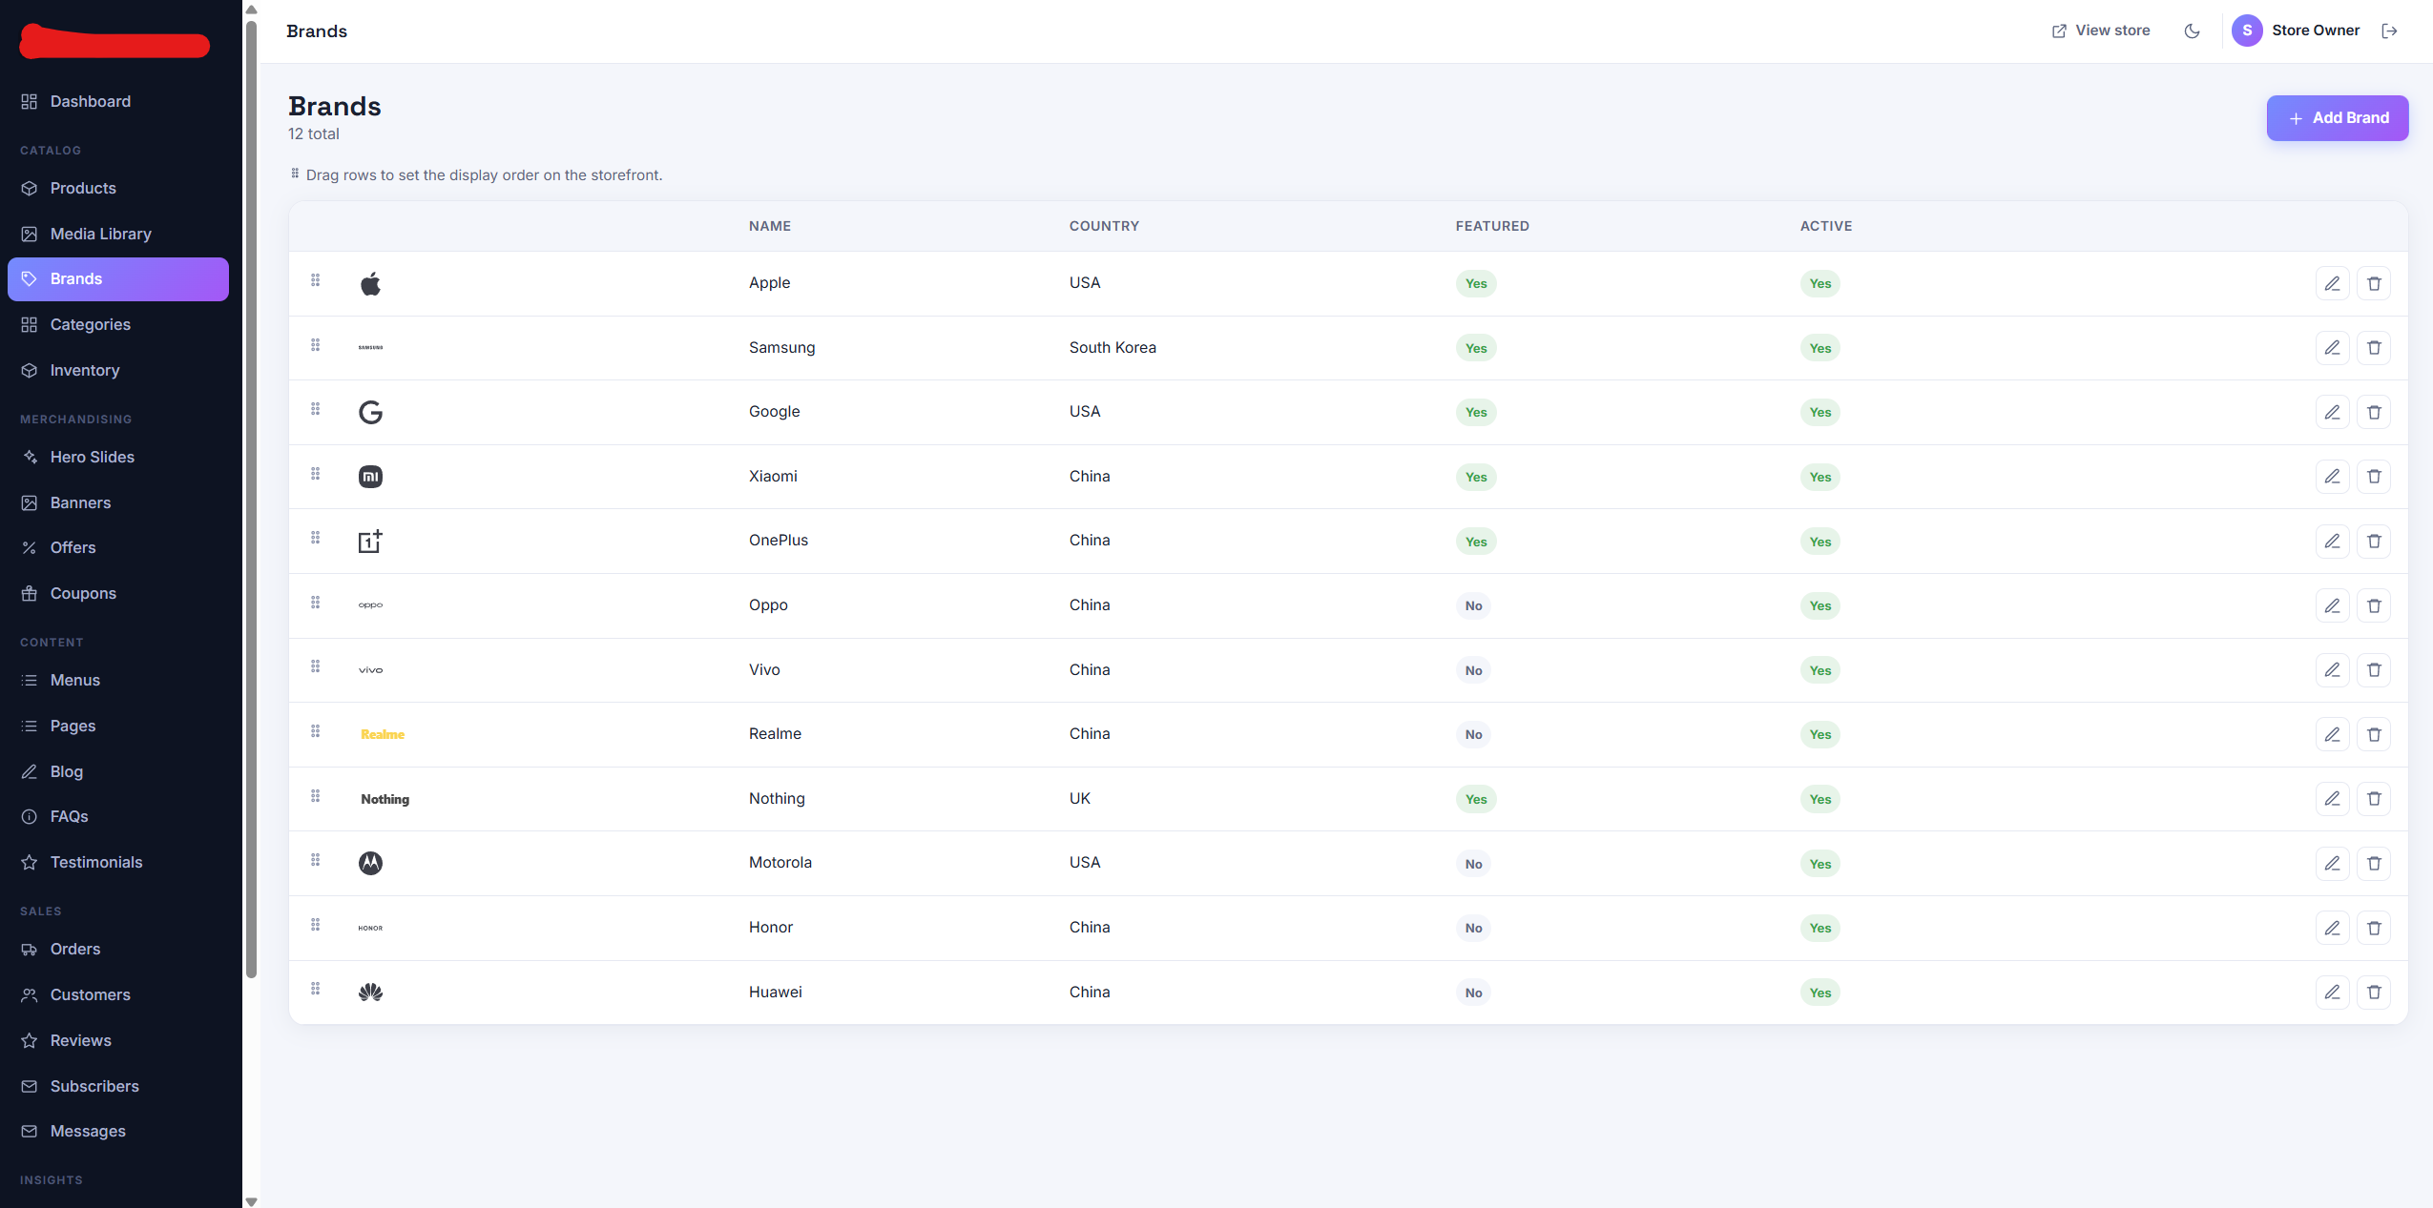The height and width of the screenshot is (1208, 2433).
Task: Click the drag handle for Samsung row
Action: 315,345
